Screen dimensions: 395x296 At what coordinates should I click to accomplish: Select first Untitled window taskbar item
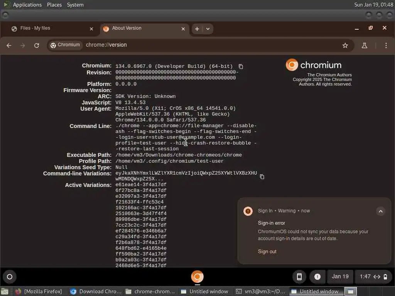click(205, 291)
